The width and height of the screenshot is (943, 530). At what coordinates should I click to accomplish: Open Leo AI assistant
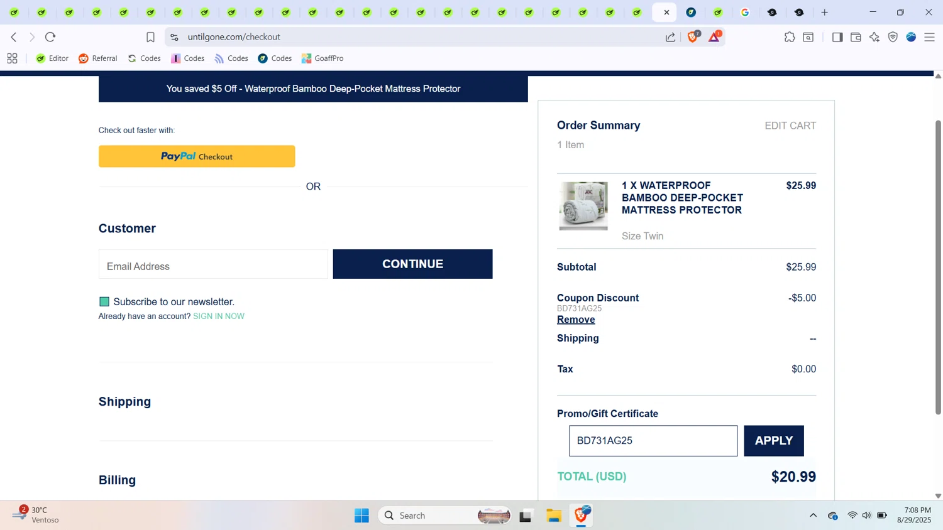874,37
